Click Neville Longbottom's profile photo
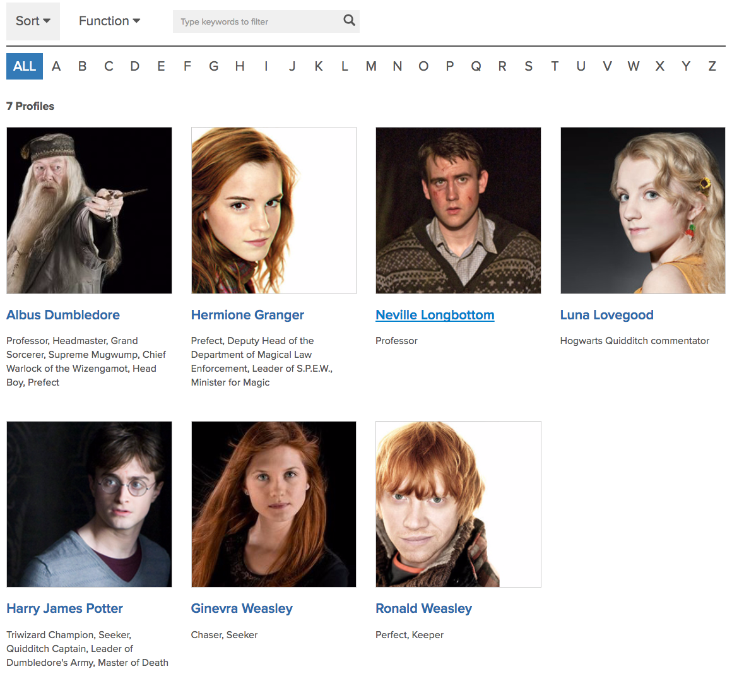This screenshot has height=681, width=744. [x=458, y=210]
